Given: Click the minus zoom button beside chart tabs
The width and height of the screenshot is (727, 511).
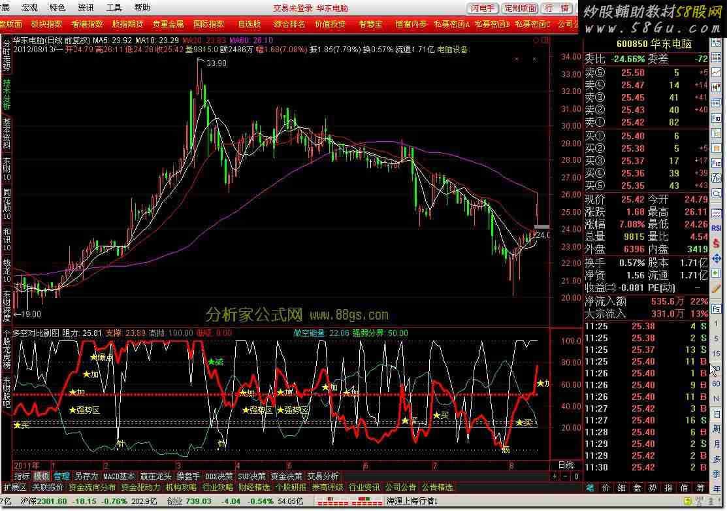Looking at the screenshot, I should (565, 476).
